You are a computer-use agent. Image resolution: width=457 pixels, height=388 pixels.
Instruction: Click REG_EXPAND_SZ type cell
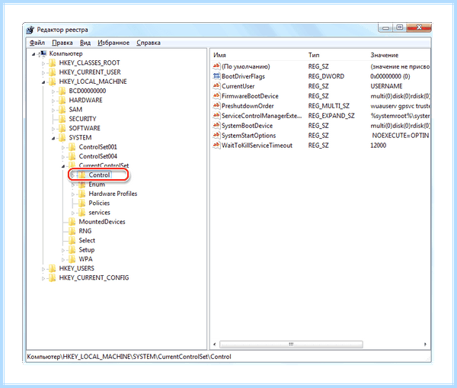[331, 116]
